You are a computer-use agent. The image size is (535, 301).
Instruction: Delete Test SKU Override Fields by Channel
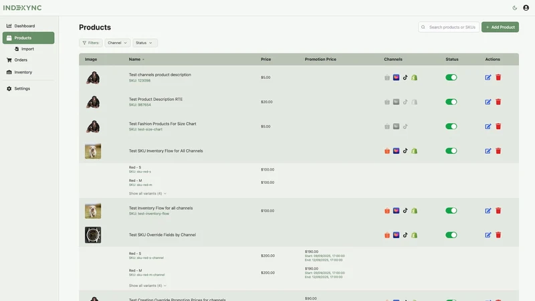(x=498, y=235)
